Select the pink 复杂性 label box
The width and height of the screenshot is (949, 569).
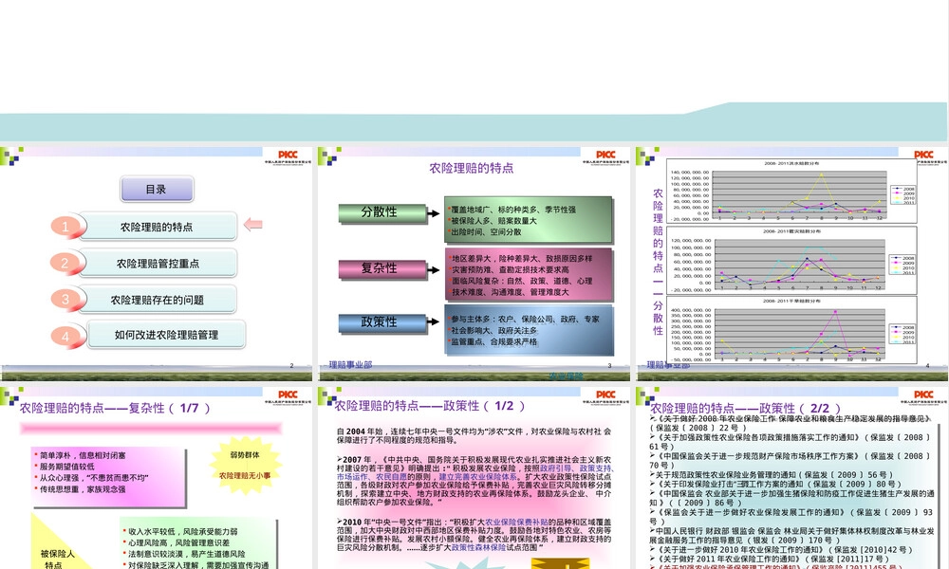(x=381, y=267)
